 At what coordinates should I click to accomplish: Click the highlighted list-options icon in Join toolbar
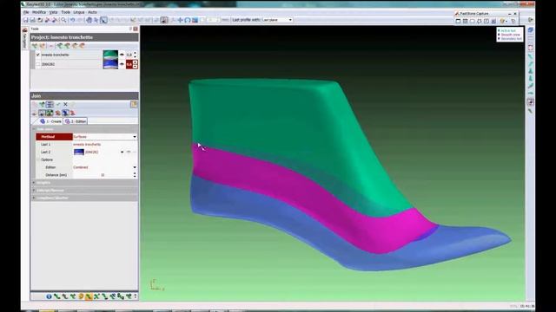(50, 104)
